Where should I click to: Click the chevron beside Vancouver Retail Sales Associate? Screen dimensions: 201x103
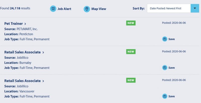tap(43, 81)
